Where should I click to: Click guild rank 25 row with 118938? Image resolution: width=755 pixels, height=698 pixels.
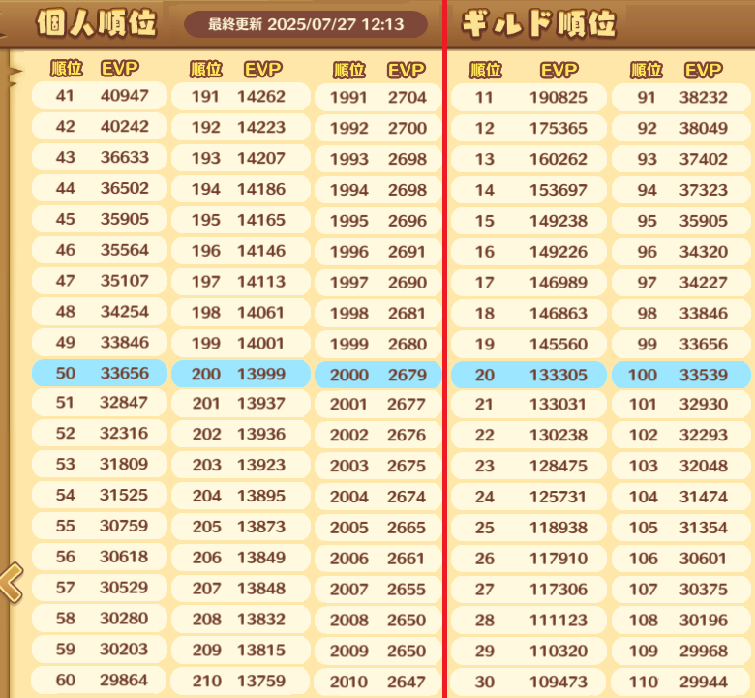pos(528,528)
